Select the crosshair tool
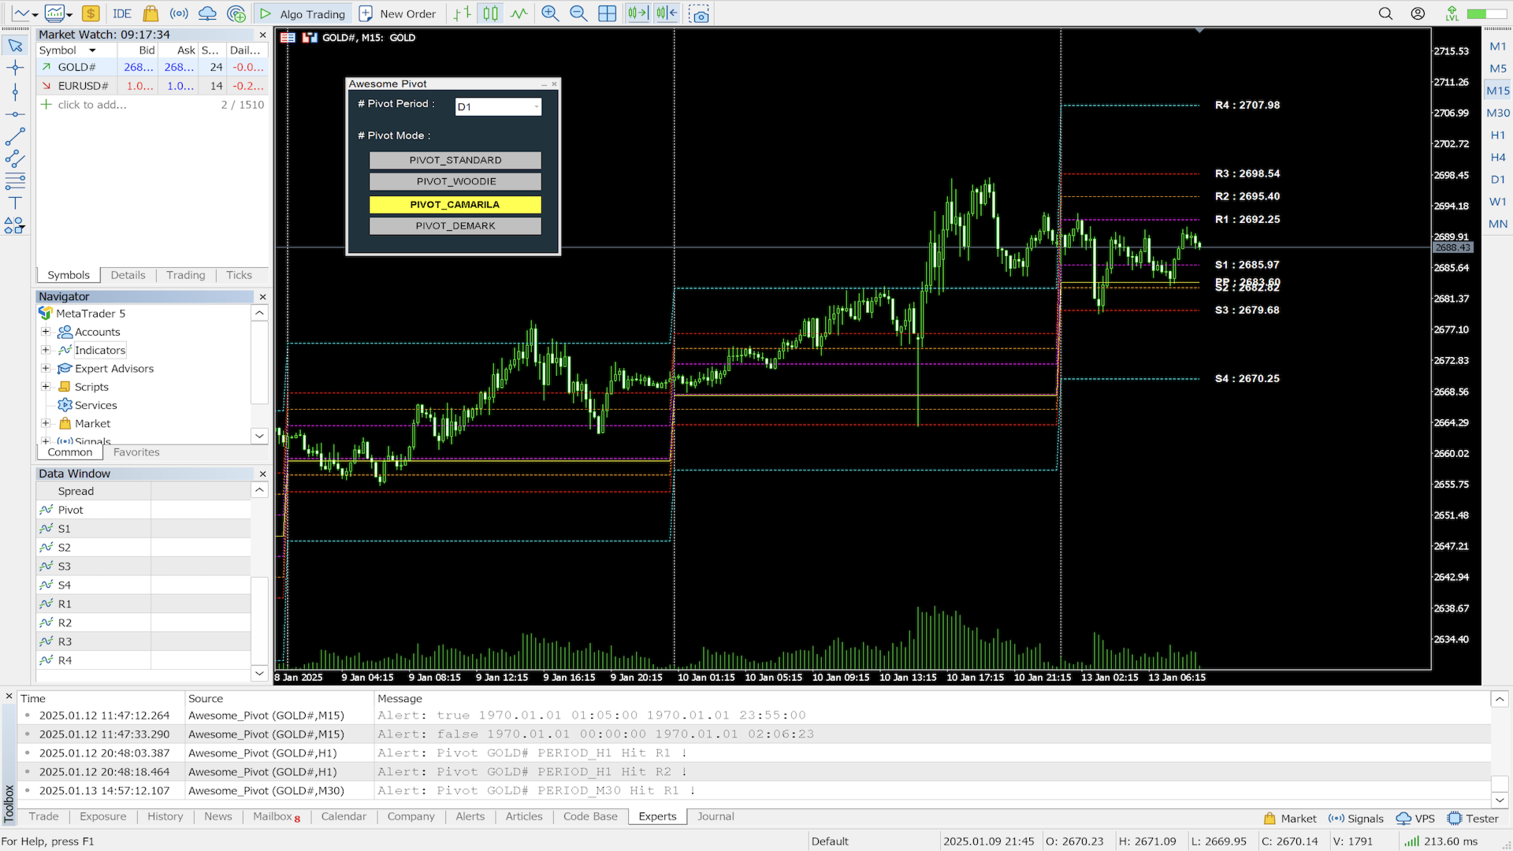The width and height of the screenshot is (1513, 851). pyautogui.click(x=15, y=68)
